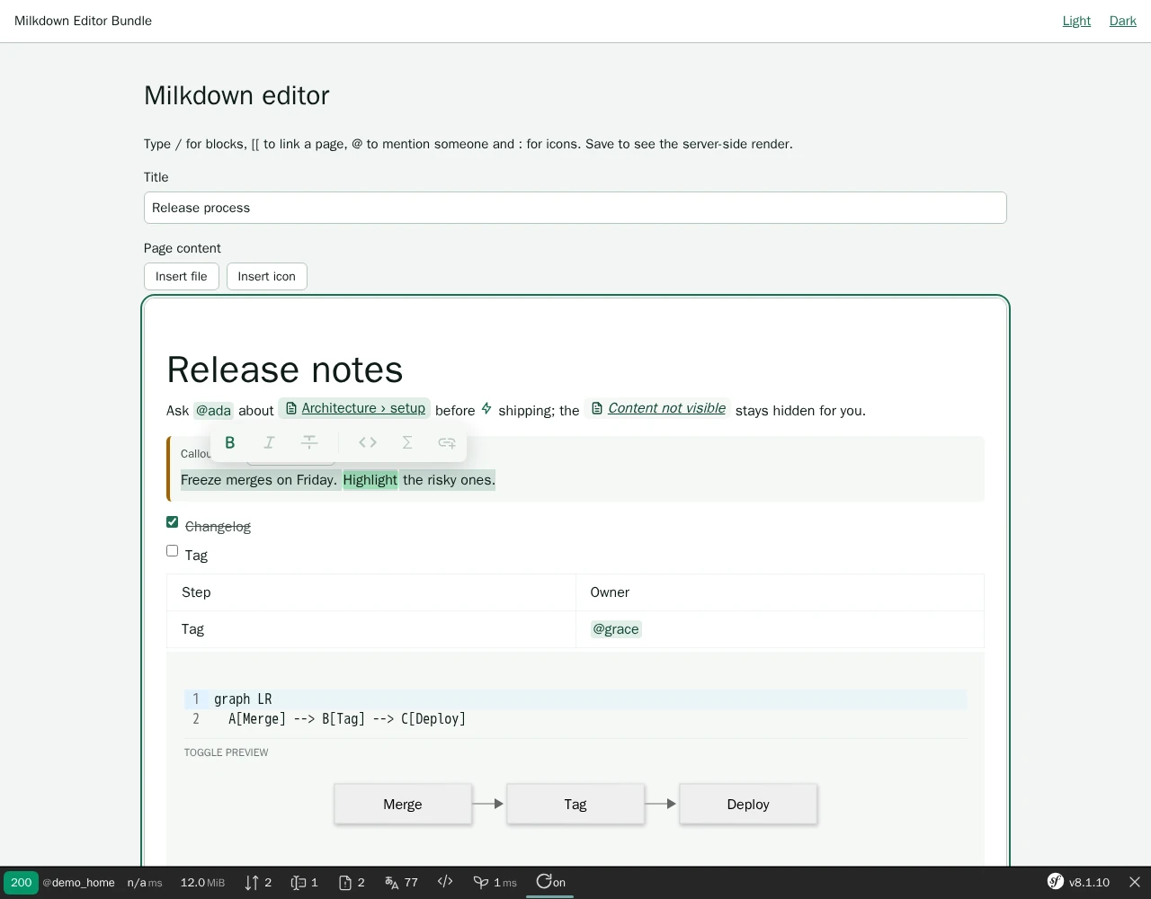Click the @ada mention
Image resolution: width=1151 pixels, height=899 pixels.
click(213, 411)
